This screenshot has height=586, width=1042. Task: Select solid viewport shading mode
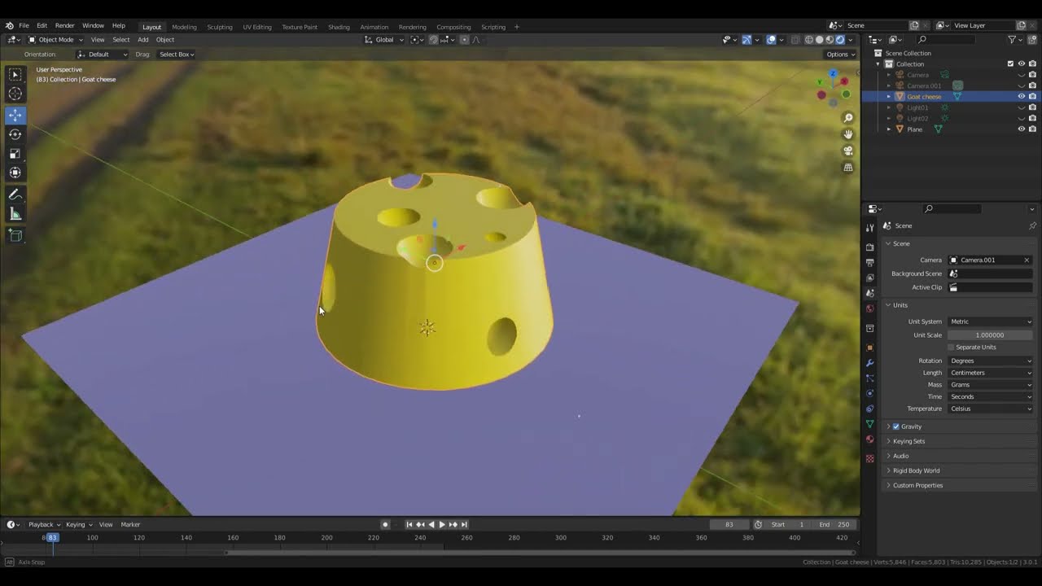coord(819,40)
